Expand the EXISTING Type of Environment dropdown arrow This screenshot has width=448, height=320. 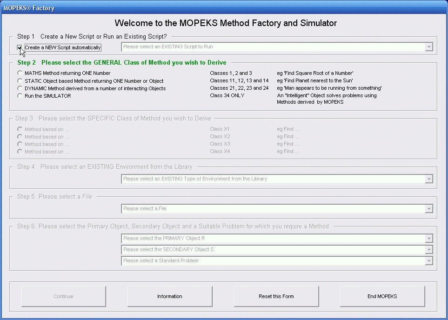click(428, 179)
